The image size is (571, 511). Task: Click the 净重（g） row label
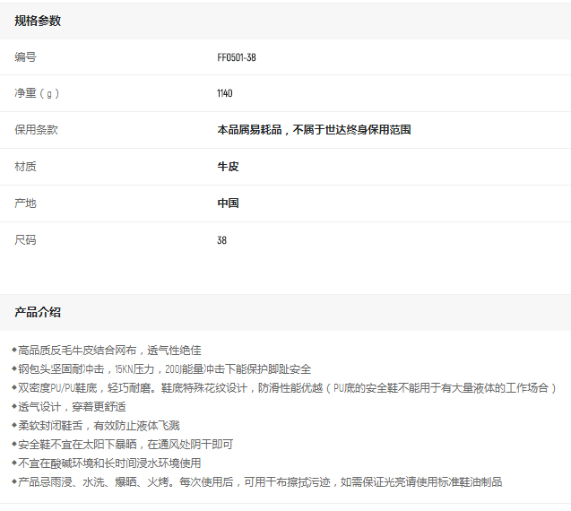(37, 93)
